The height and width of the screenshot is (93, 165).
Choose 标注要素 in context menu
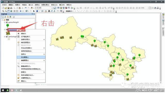31,57
